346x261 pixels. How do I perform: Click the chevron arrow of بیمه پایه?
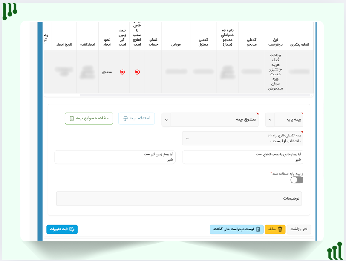click(270, 120)
